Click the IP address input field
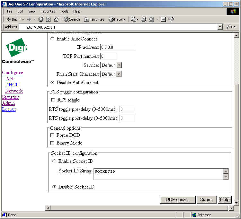 (x=118, y=47)
